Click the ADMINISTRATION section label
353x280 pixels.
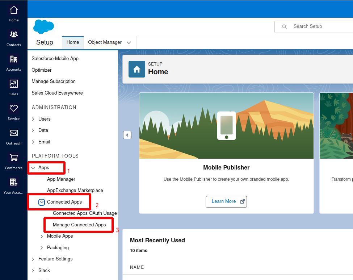tap(54, 108)
